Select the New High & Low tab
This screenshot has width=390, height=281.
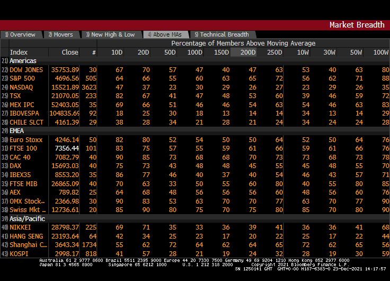(110, 34)
